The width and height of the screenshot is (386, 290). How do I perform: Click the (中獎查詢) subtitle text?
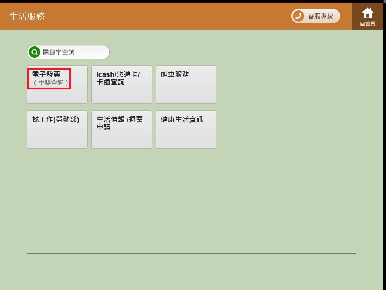tap(51, 83)
